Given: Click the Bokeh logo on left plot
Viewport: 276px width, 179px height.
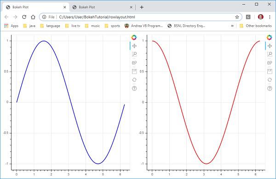Looking at the screenshot, I should point(134,37).
